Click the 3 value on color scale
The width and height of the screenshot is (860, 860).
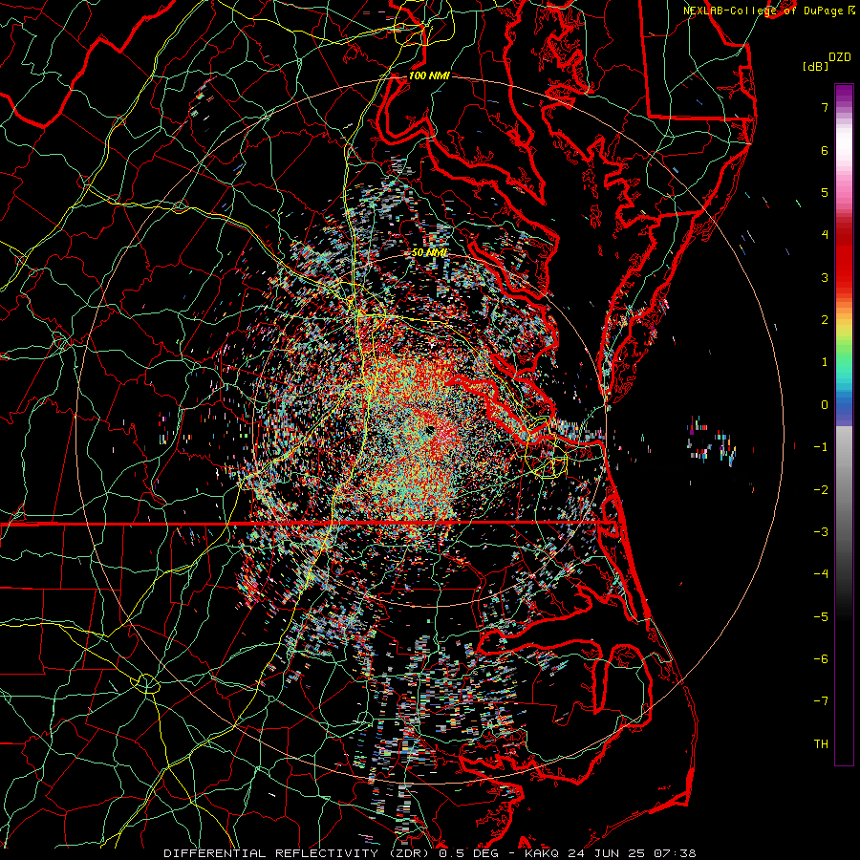(x=825, y=277)
